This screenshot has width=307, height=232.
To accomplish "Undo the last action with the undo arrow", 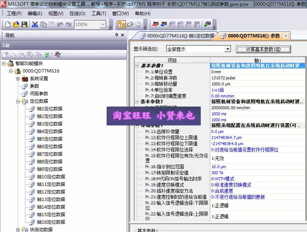I will pos(60,25).
